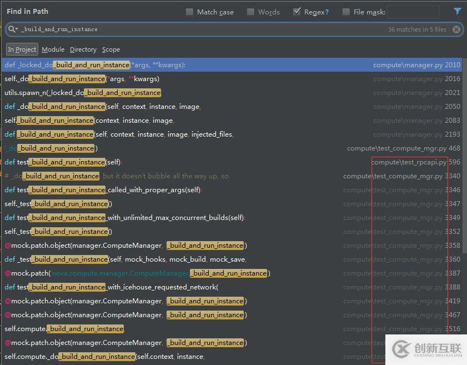467x365 pixels.
Task: Select the manager.py line 2010 result
Action: (x=222, y=65)
